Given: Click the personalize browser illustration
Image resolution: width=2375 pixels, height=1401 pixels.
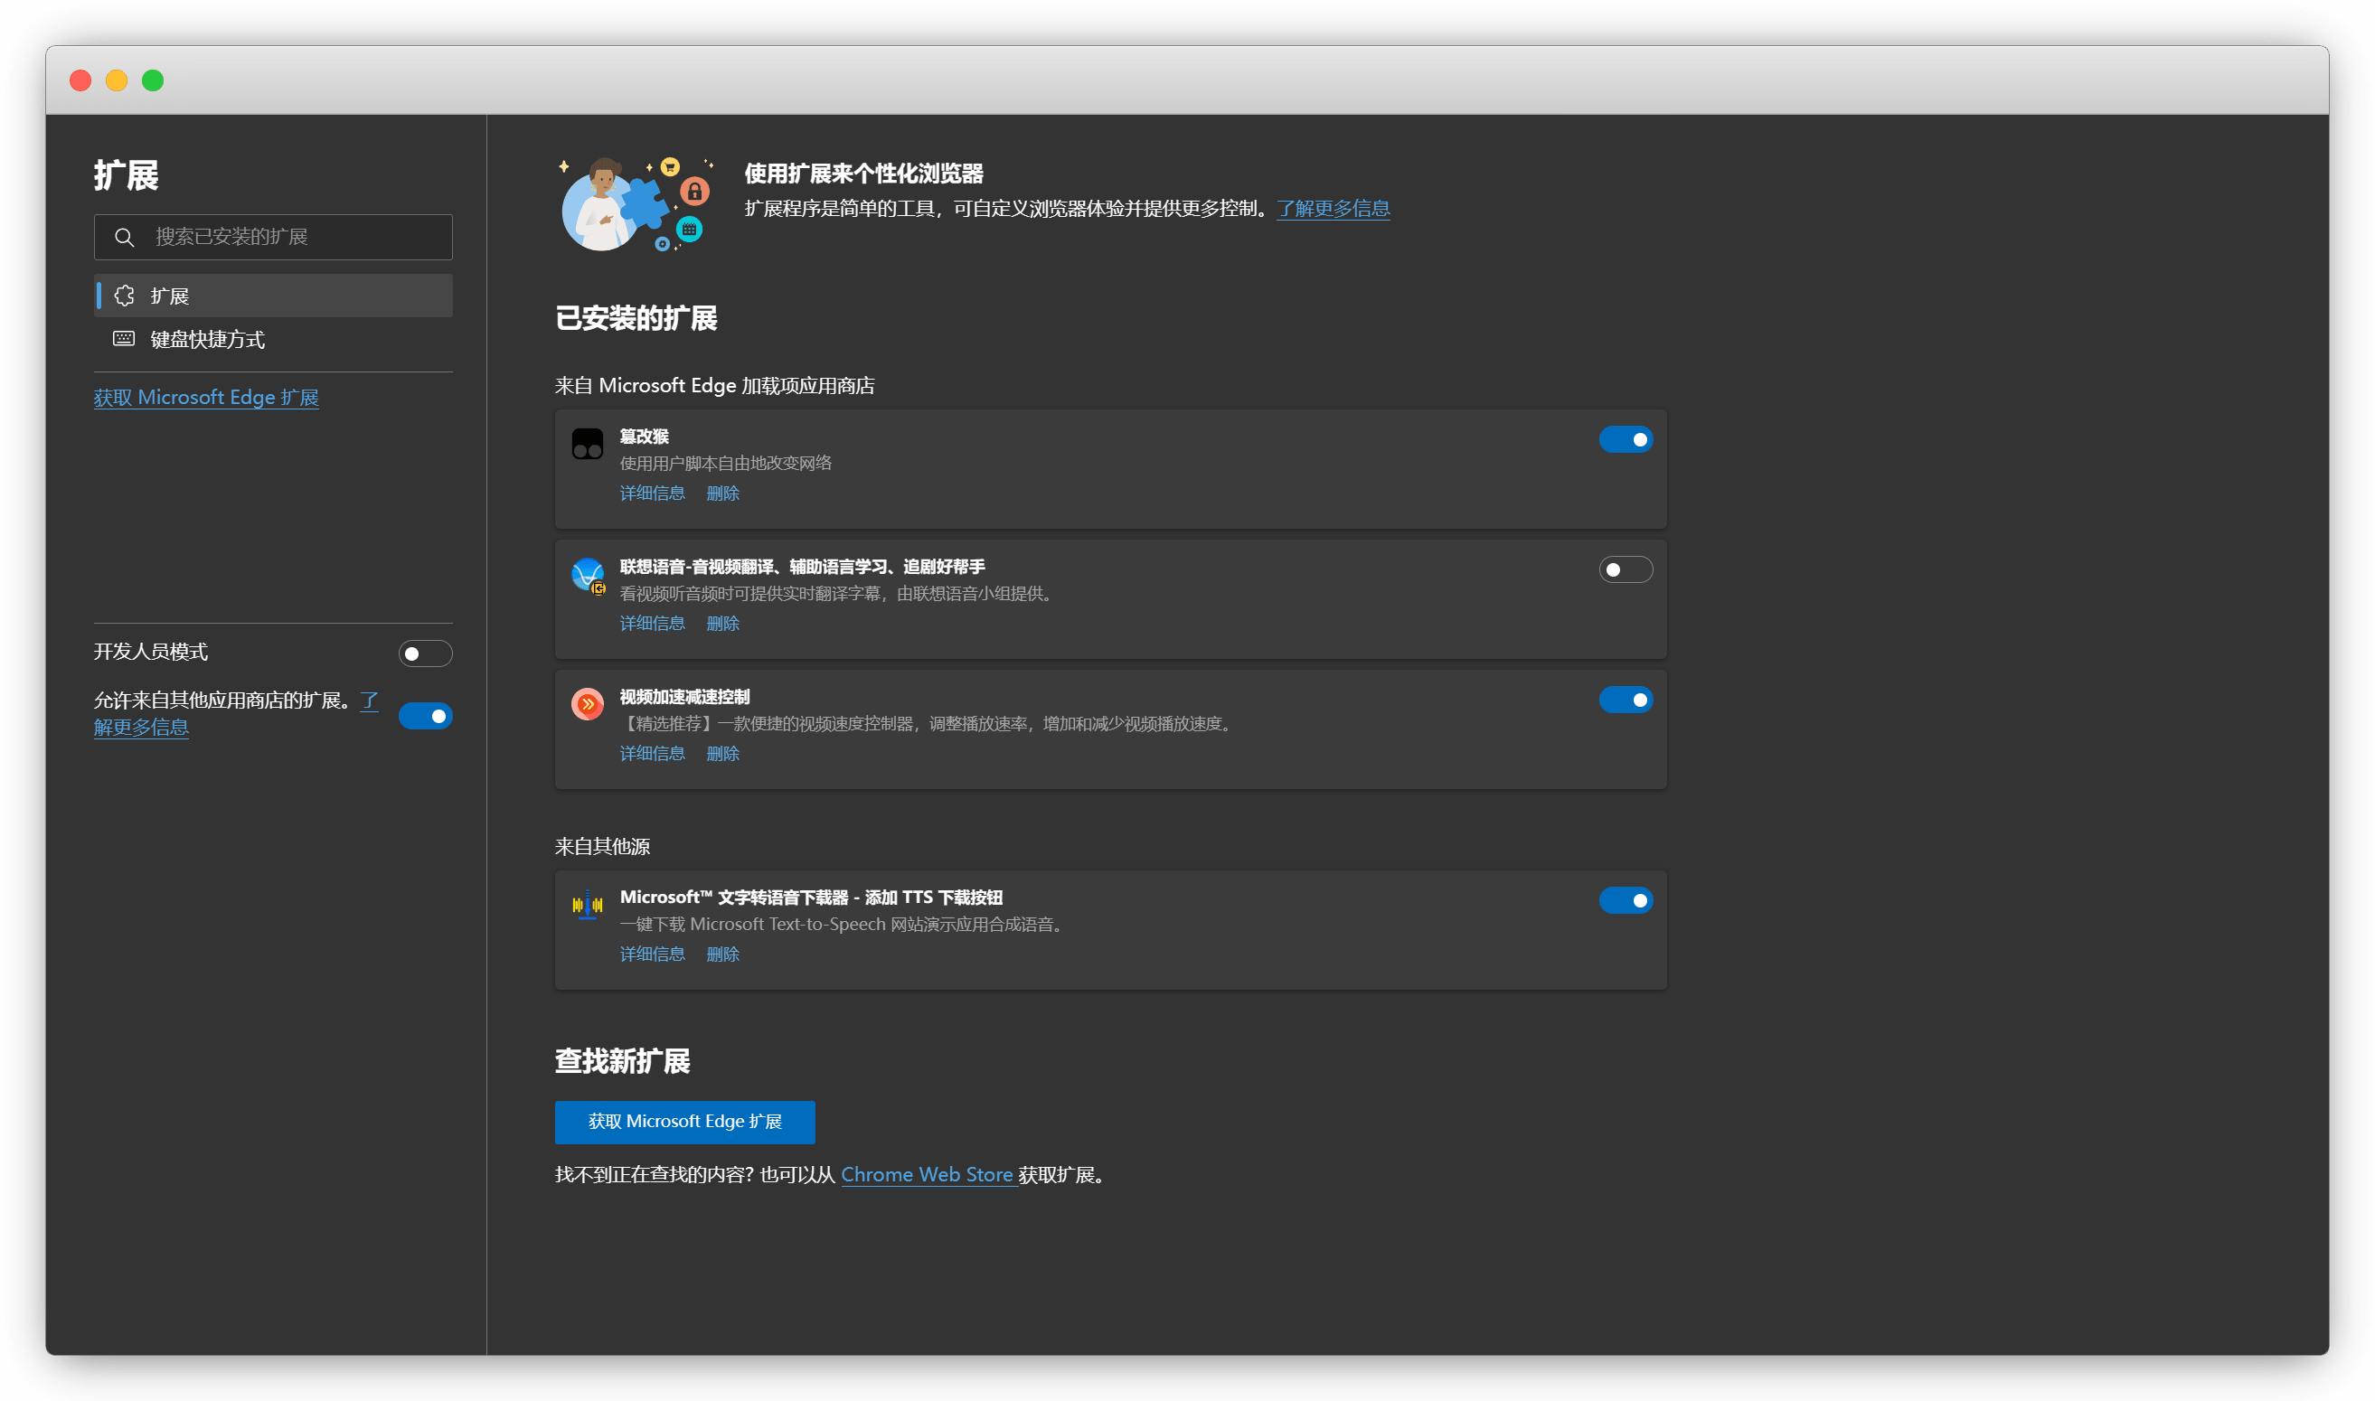Looking at the screenshot, I should pos(636,204).
